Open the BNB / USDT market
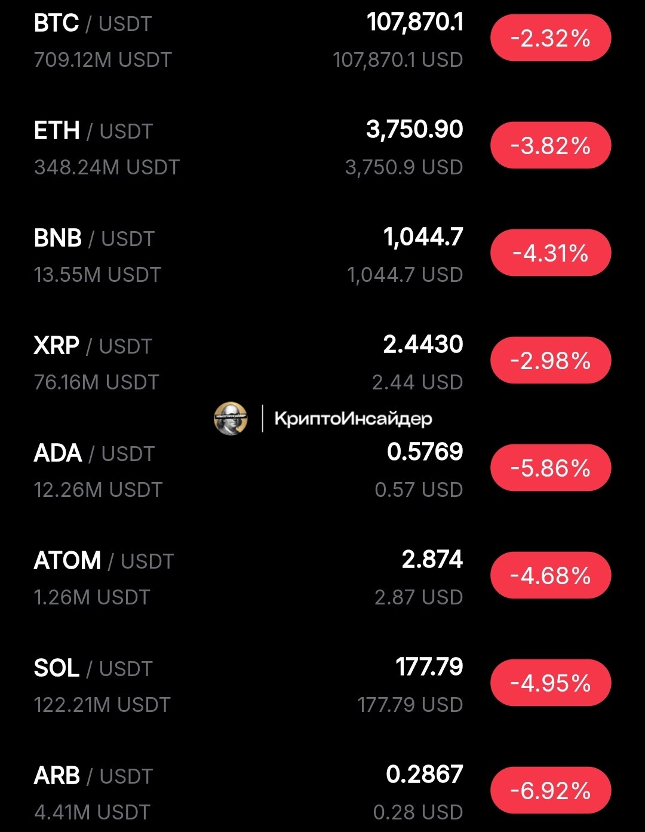 (94, 239)
